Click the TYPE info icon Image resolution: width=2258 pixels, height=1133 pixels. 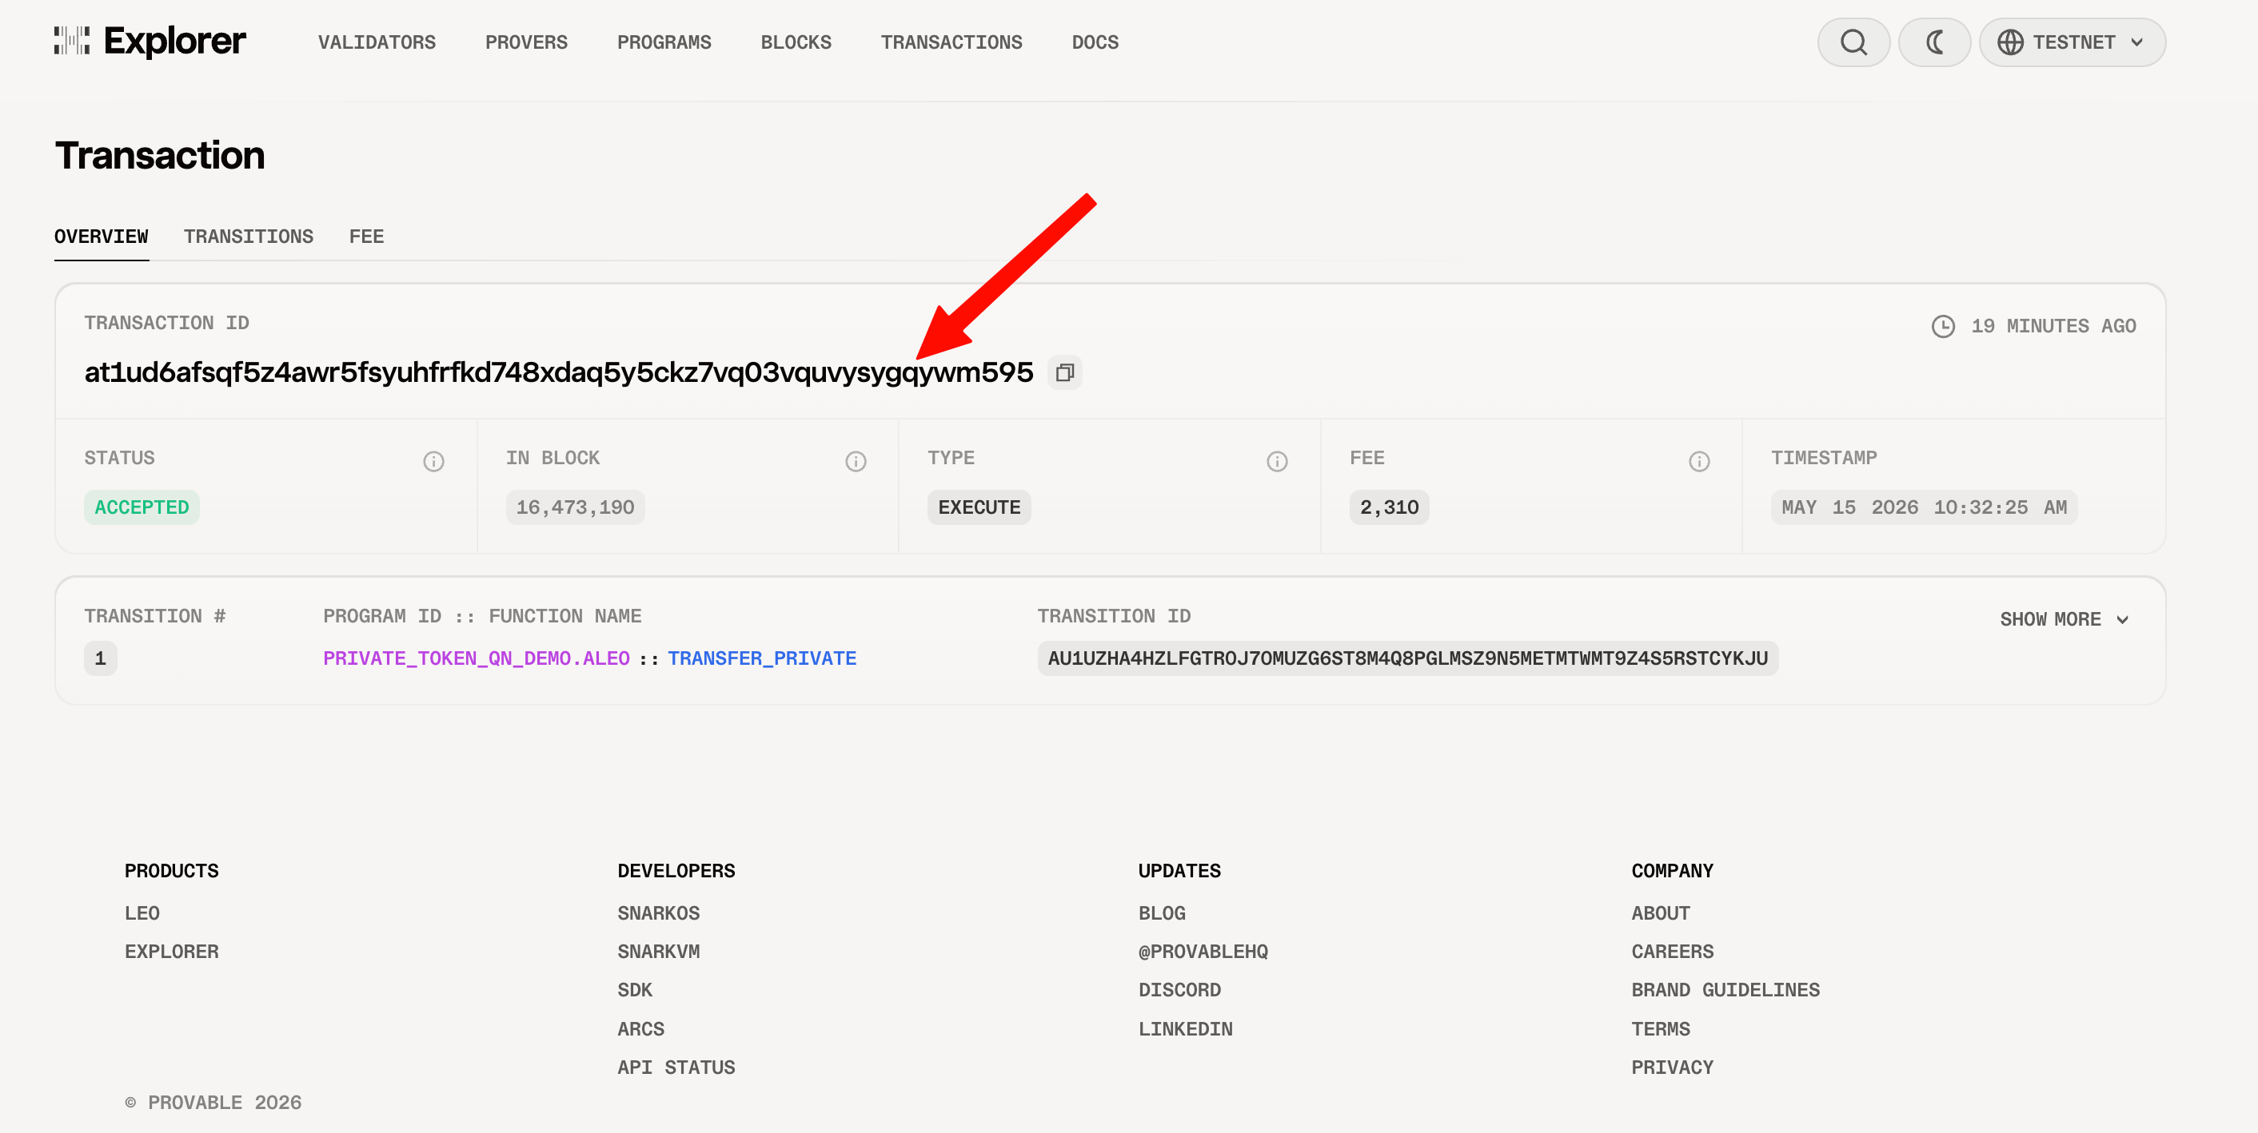click(x=1277, y=461)
